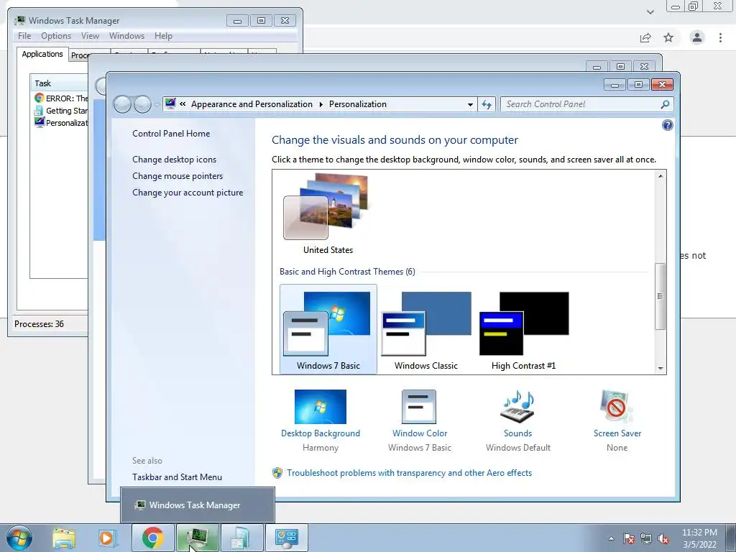Go to Control Panel Home
The height and width of the screenshot is (552, 736).
click(171, 134)
